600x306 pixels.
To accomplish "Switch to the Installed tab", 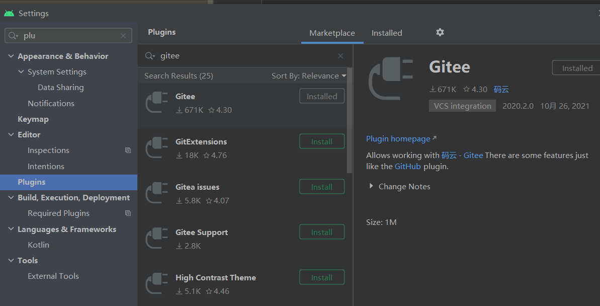I will click(x=387, y=33).
